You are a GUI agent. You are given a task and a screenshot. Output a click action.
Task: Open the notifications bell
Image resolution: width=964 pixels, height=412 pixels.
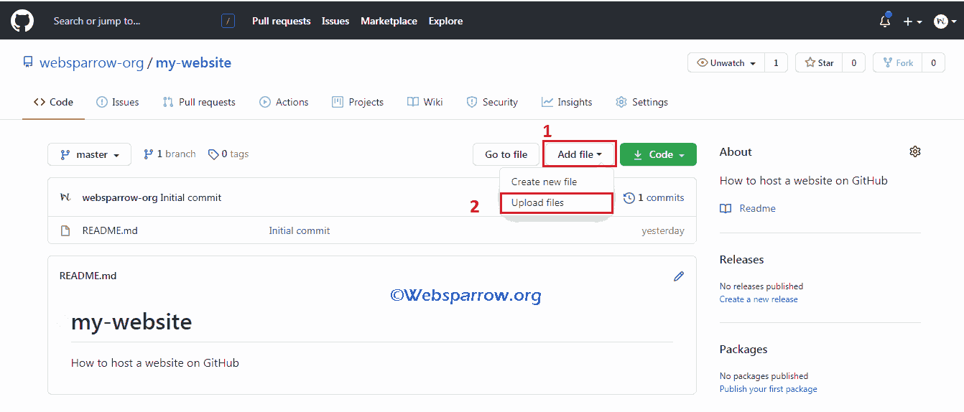pos(884,22)
